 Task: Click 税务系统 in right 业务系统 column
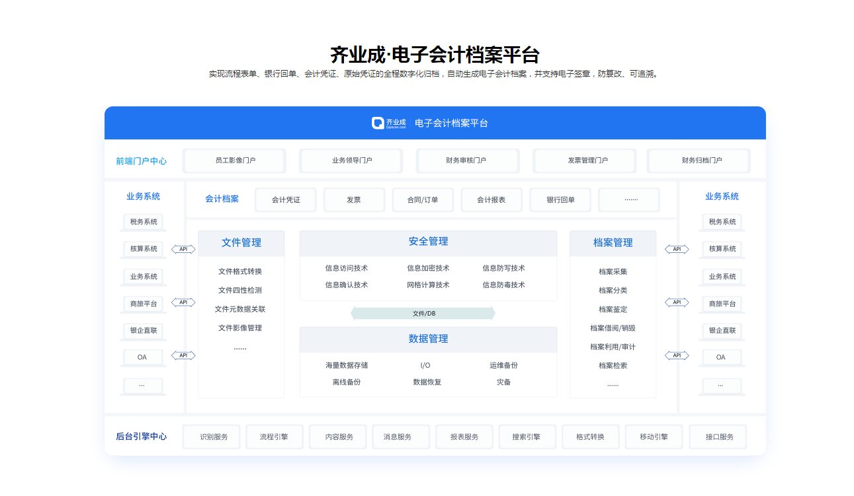(x=722, y=222)
